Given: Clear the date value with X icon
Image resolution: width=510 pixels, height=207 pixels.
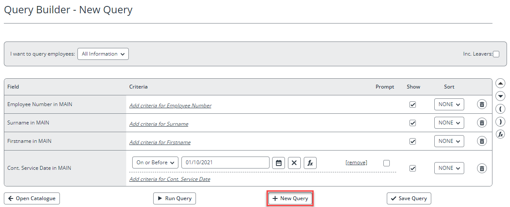Looking at the screenshot, I should (294, 163).
